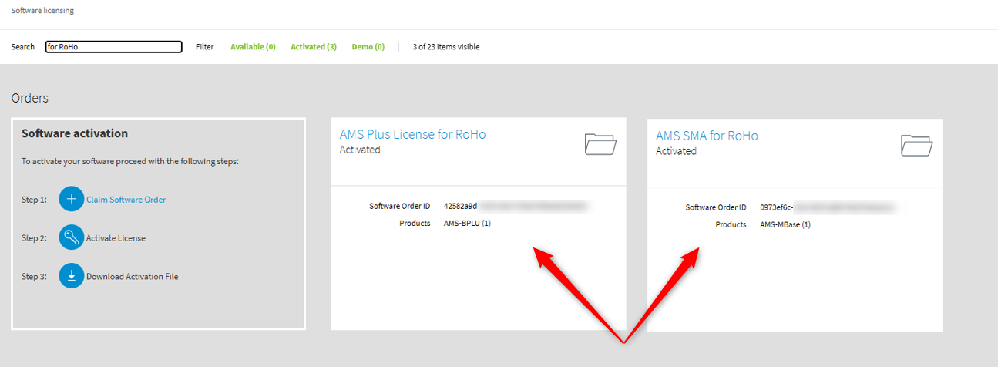The image size is (998, 367).
Task: Open the AMS SMA for RoHo title
Action: pyautogui.click(x=707, y=136)
